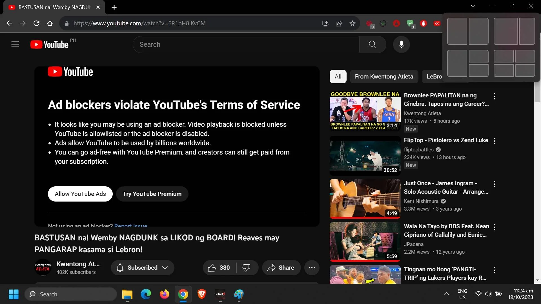This screenshot has width=541, height=304.
Task: Open Firefox from the taskbar
Action: 165,294
